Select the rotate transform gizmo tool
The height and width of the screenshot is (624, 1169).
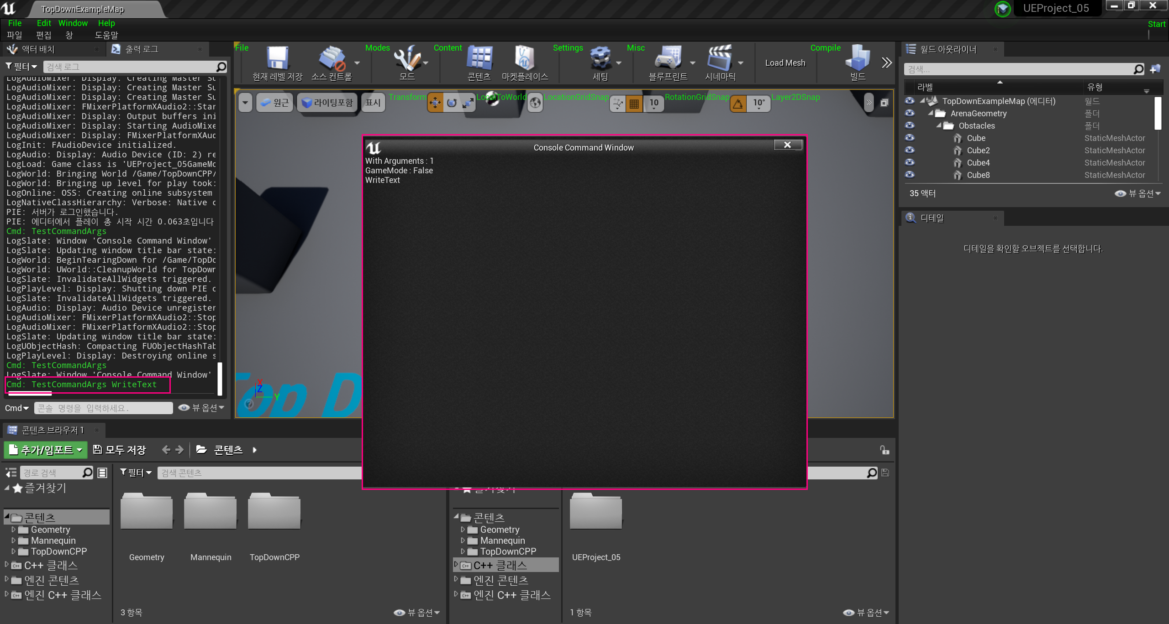coord(452,103)
